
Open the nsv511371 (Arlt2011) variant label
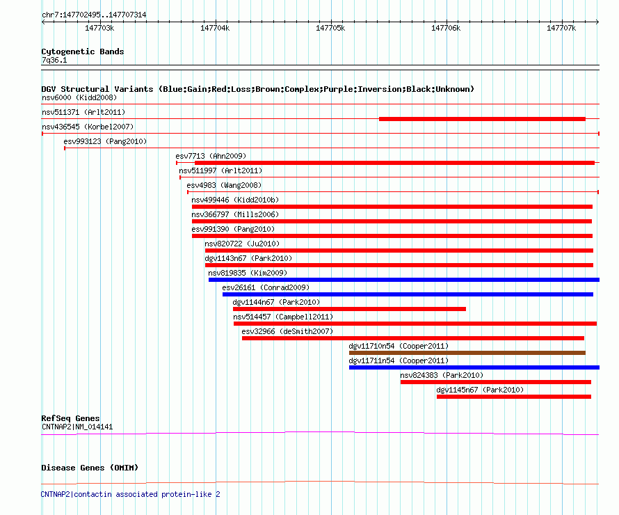click(x=83, y=112)
